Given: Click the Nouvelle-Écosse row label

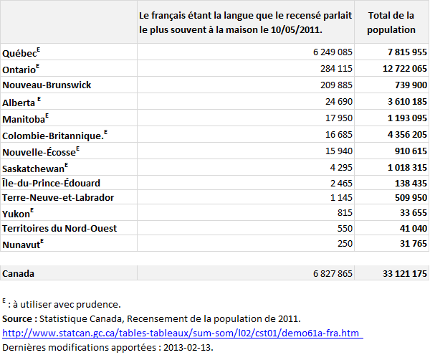Looking at the screenshot, I should coord(40,151).
